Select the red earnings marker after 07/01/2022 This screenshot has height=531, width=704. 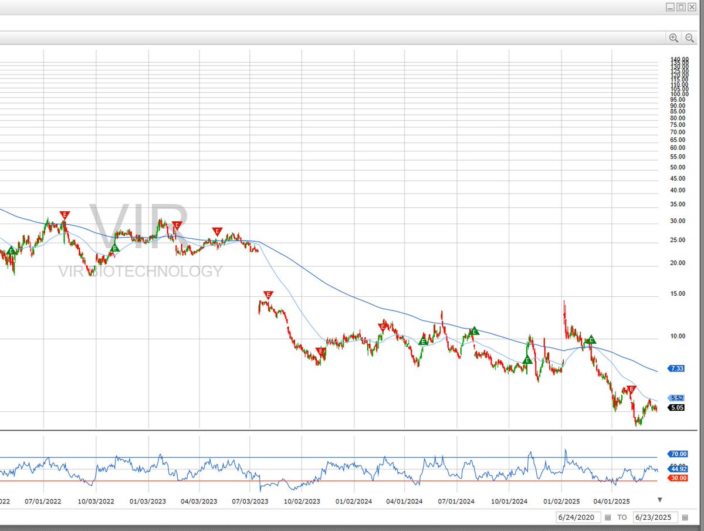point(65,215)
